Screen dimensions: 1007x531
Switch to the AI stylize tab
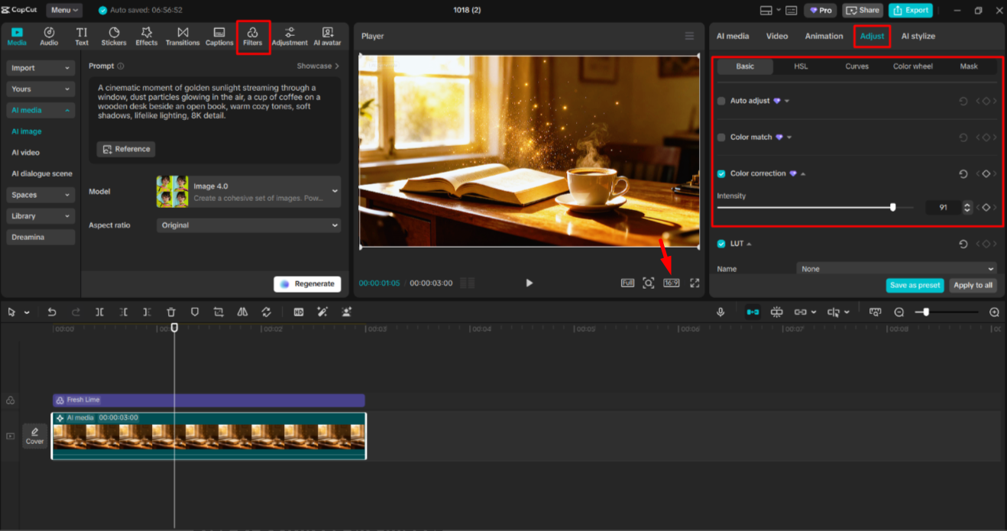tap(918, 36)
